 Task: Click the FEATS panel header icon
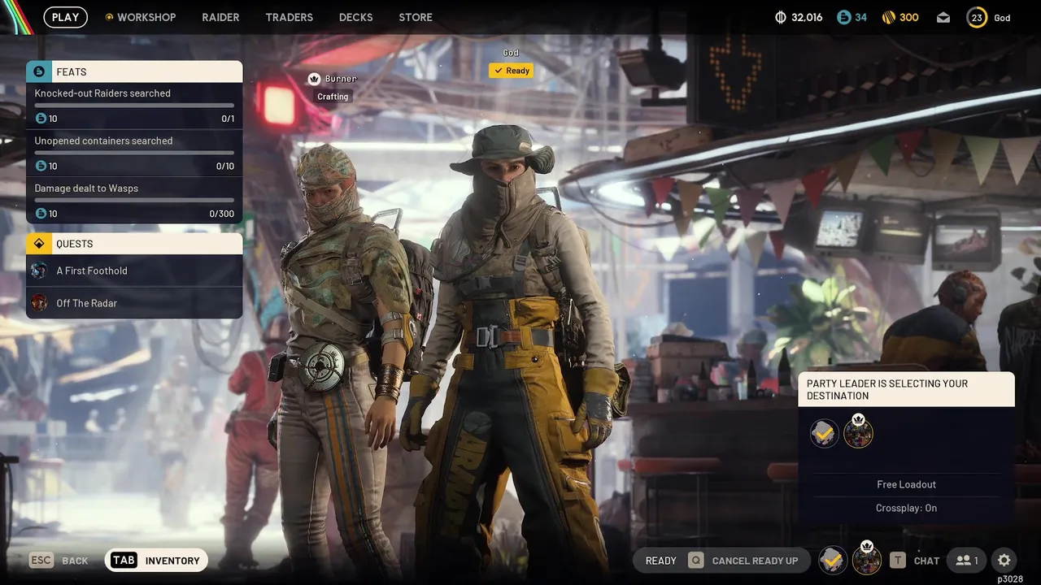tap(39, 71)
